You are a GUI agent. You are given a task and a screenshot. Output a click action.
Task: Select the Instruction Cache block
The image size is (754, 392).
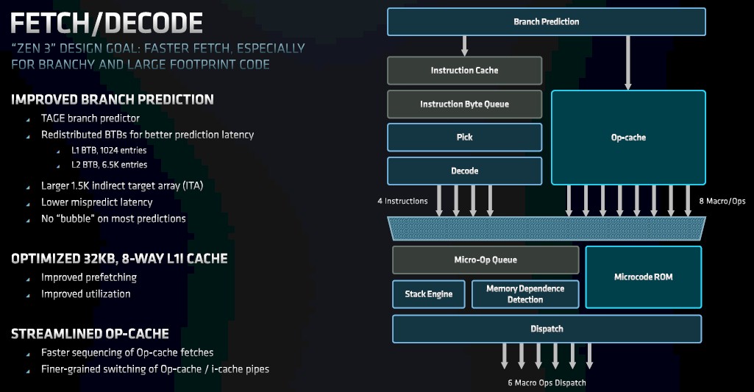click(464, 70)
